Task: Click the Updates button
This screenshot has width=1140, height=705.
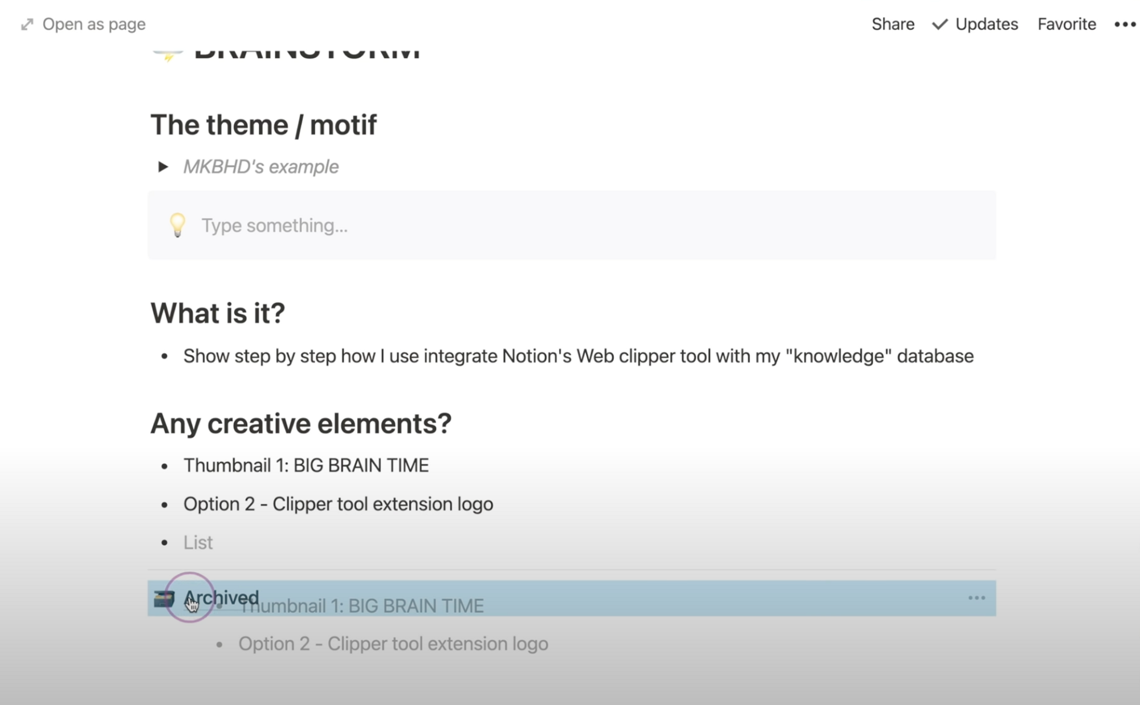Action: 987,24
